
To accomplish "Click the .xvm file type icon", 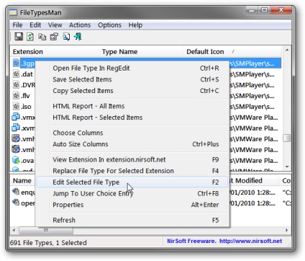I will [16, 128].
